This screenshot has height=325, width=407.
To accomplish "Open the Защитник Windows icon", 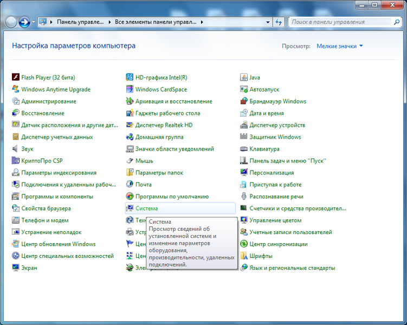I will (x=244, y=136).
